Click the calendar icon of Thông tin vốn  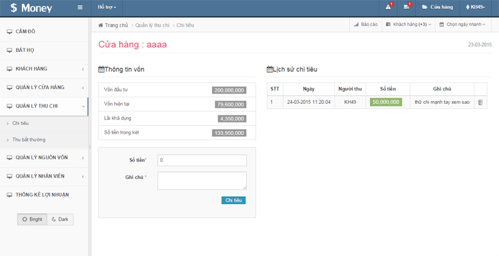point(101,69)
